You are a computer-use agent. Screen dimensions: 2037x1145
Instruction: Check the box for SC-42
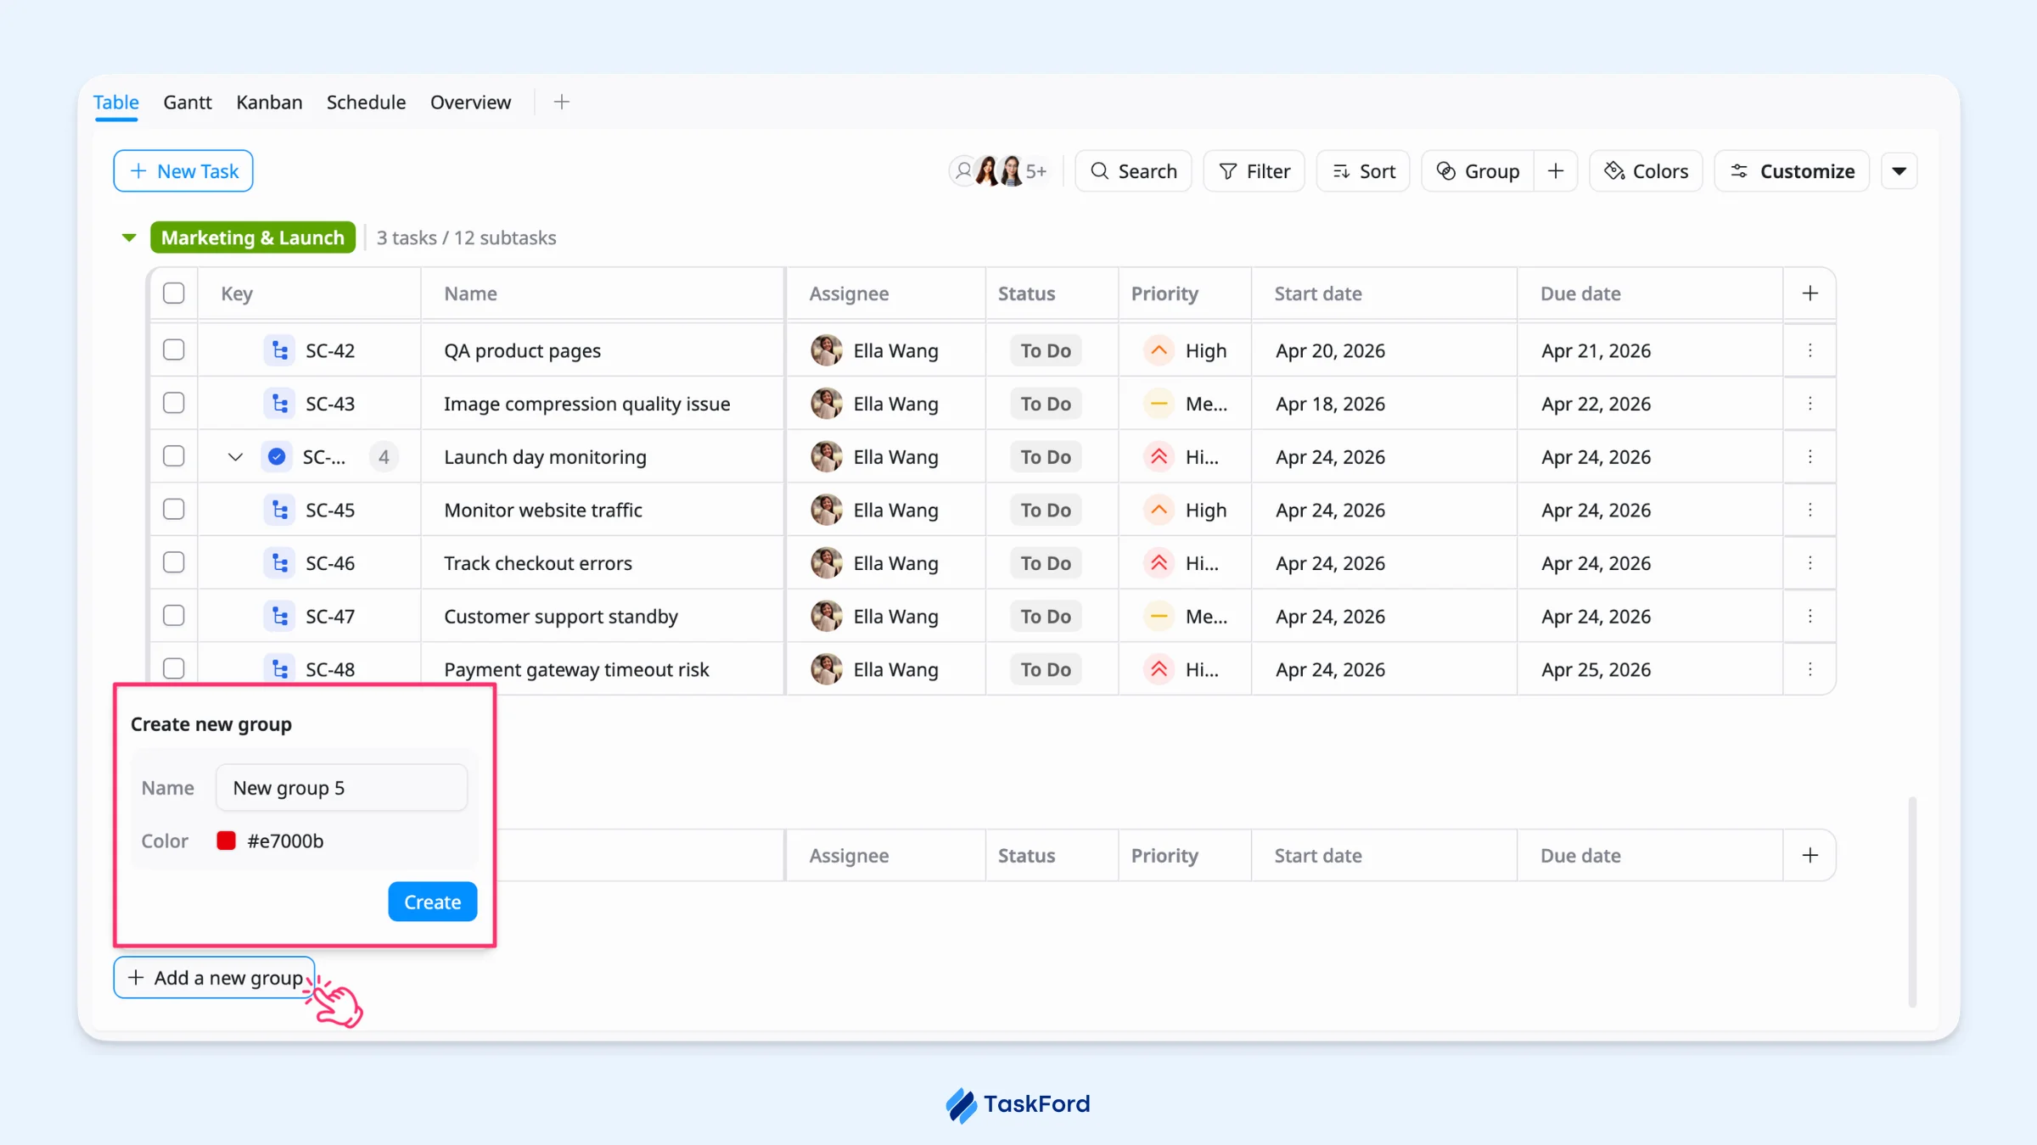174,350
